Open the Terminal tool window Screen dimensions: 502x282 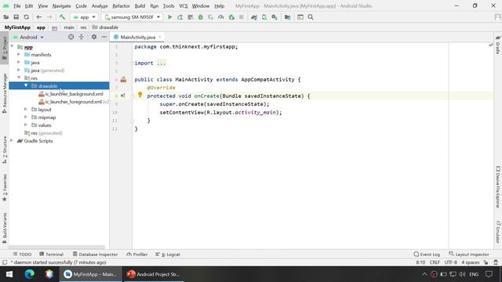coord(52,254)
